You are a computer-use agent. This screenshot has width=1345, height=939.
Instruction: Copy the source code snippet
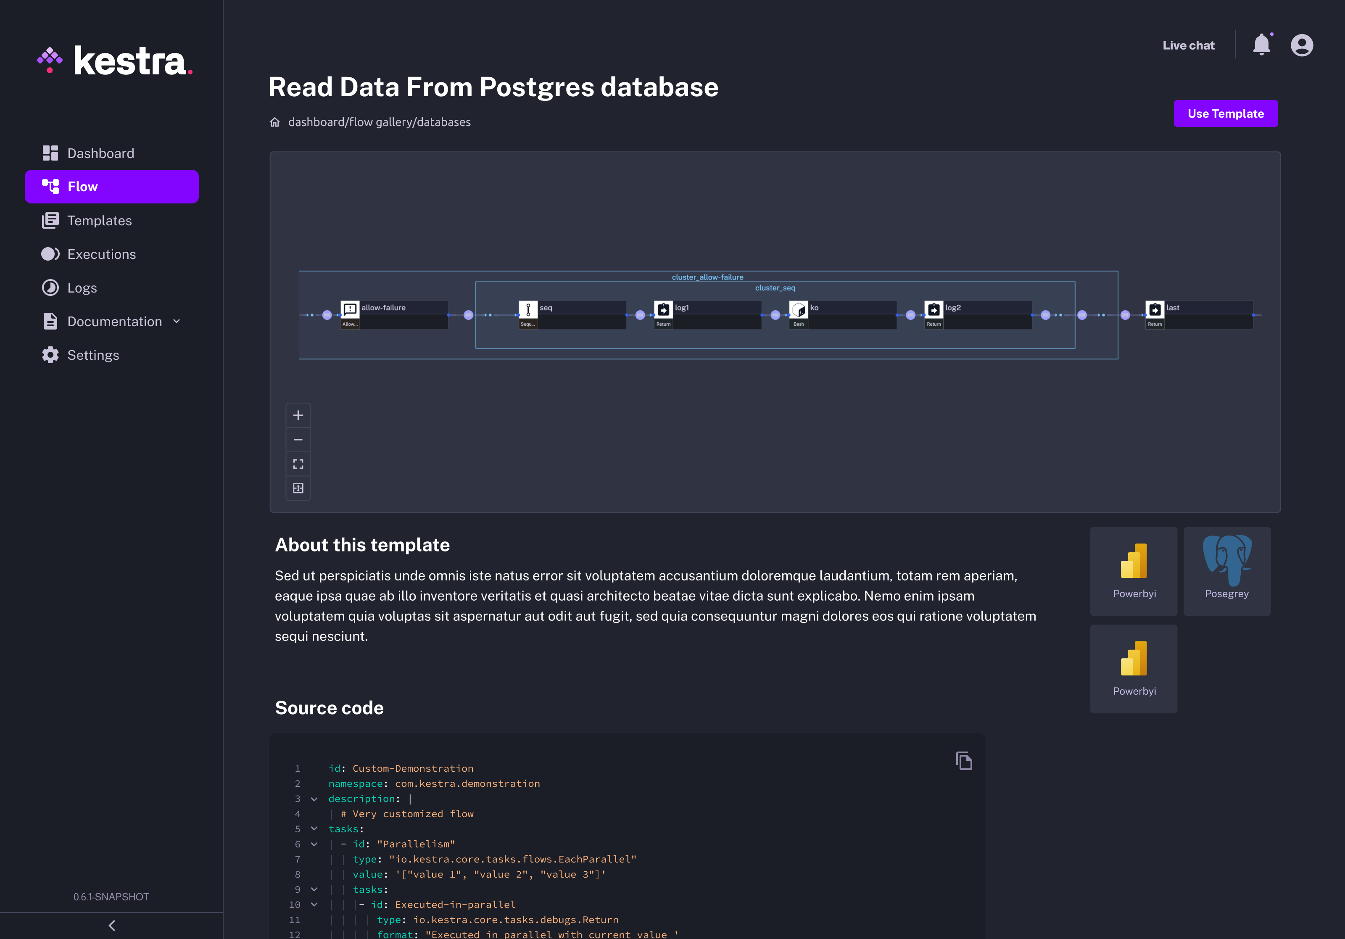(964, 760)
